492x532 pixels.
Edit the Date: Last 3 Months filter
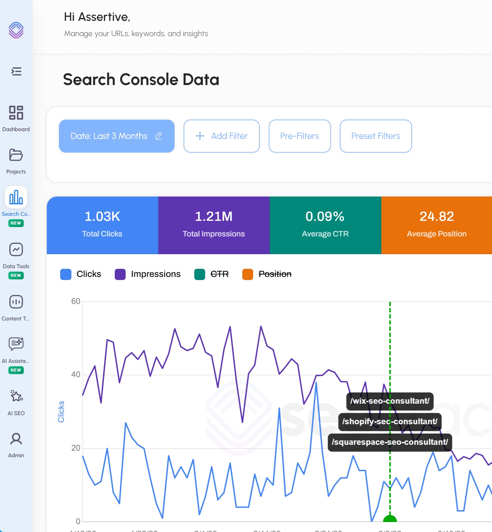pyautogui.click(x=116, y=136)
